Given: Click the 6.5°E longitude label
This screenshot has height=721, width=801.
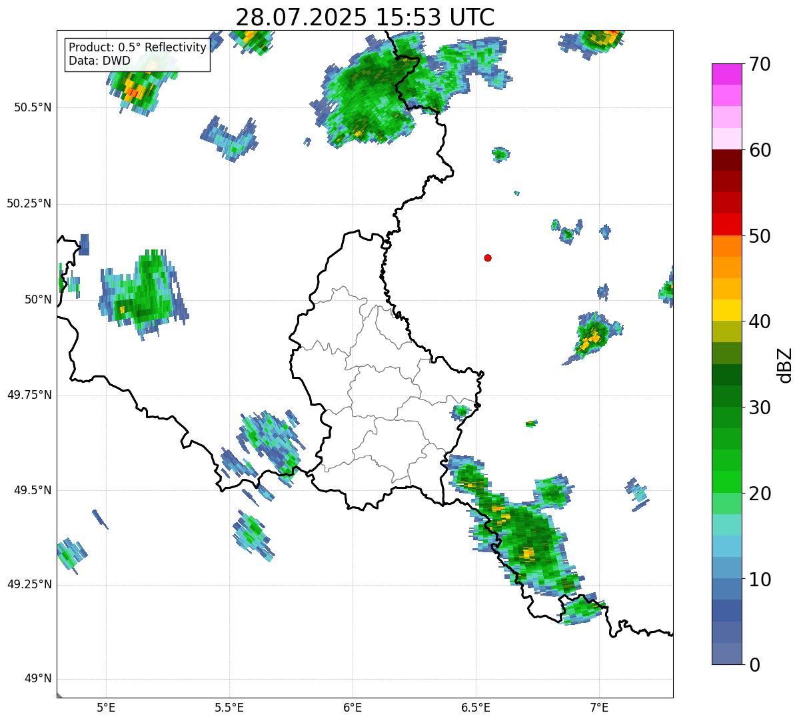Looking at the screenshot, I should click(x=476, y=707).
